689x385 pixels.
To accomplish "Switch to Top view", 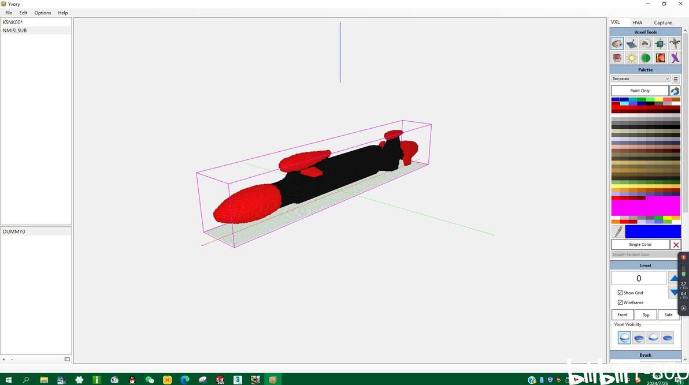I will click(646, 315).
